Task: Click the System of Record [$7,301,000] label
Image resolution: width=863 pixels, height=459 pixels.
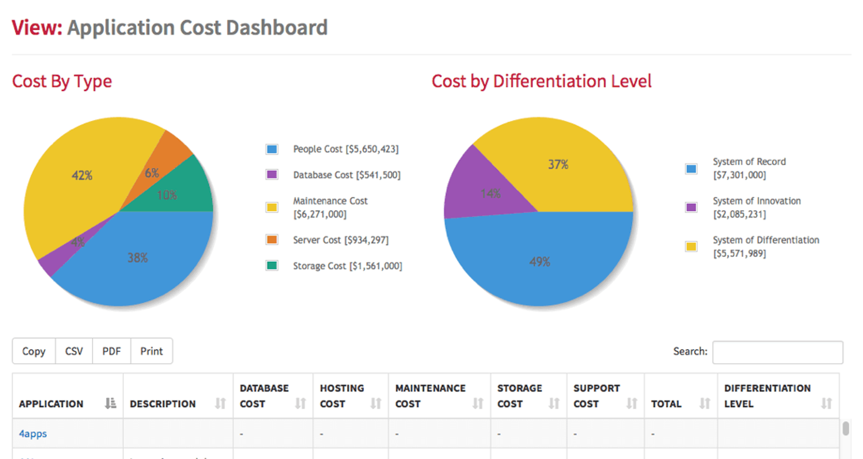Action: click(x=749, y=168)
